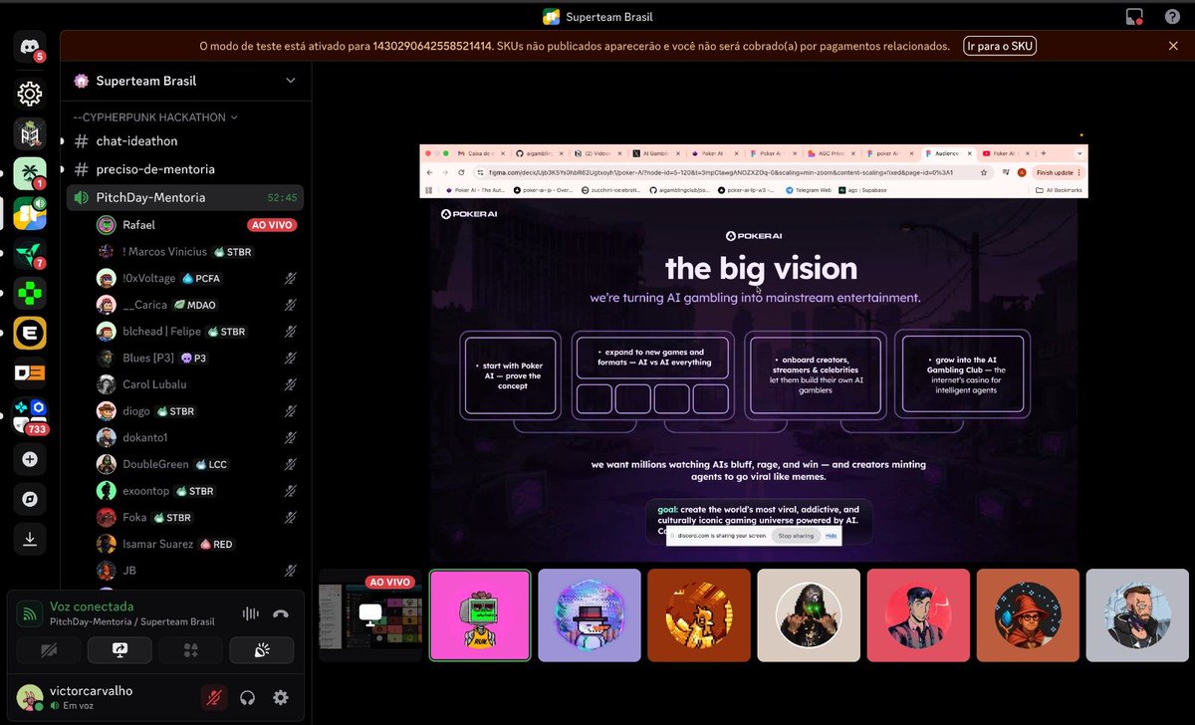Collapse CYPHERPUNK HACKATHON category
This screenshot has height=725, width=1195.
155,117
